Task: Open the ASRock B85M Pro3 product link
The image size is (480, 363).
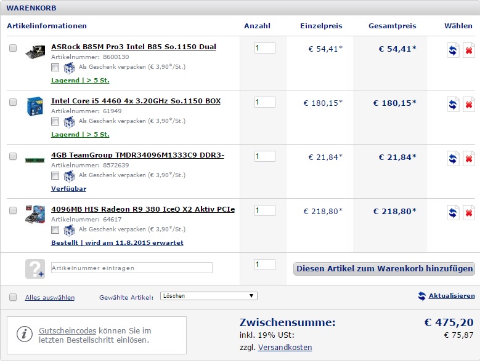Action: (x=134, y=47)
